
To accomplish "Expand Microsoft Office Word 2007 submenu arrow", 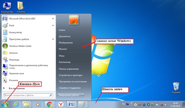I will click(53, 19).
